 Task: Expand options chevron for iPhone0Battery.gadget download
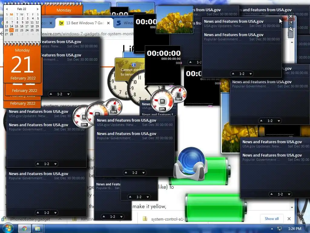point(60,219)
